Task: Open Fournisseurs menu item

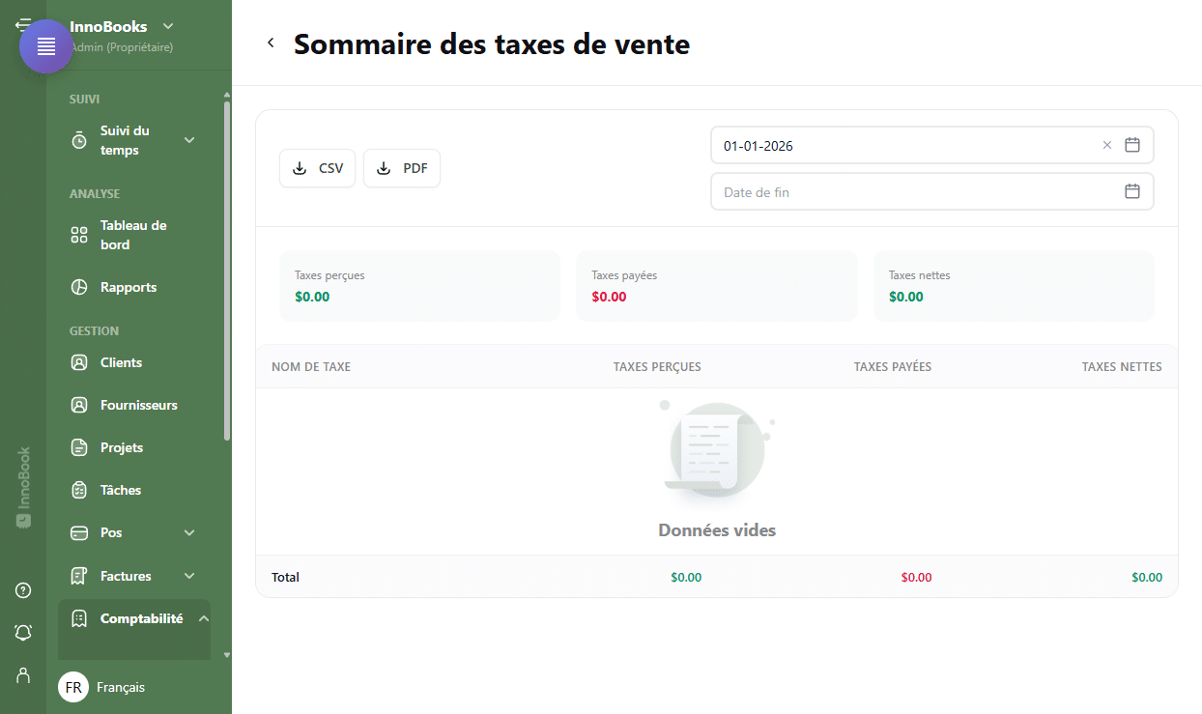Action: 134,405
